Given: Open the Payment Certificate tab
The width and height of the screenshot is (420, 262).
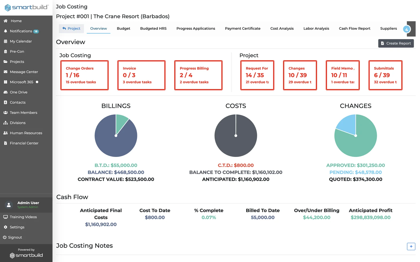Looking at the screenshot, I should (243, 29).
